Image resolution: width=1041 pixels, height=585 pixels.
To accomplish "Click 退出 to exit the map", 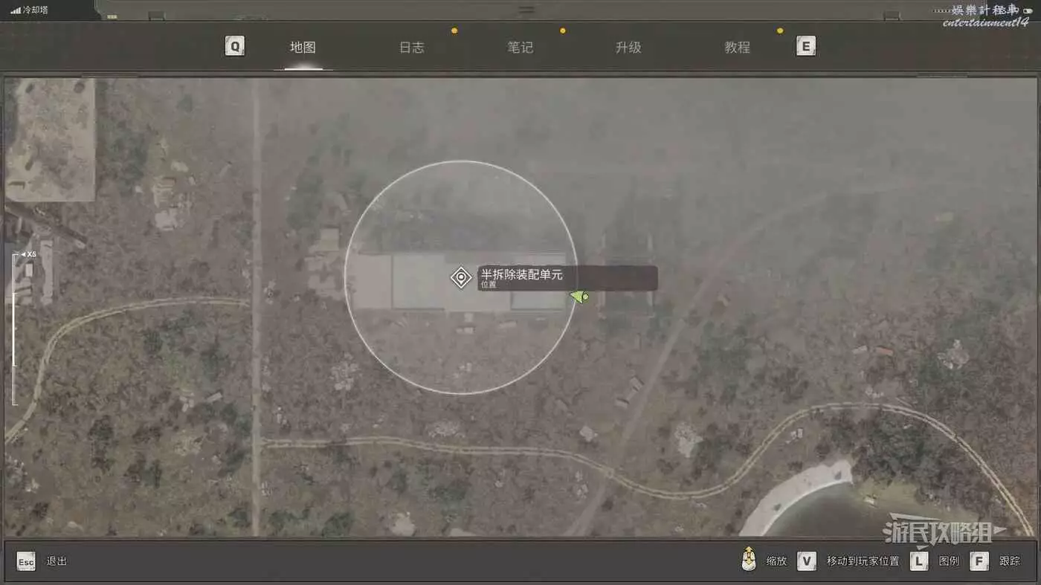I will (x=57, y=561).
